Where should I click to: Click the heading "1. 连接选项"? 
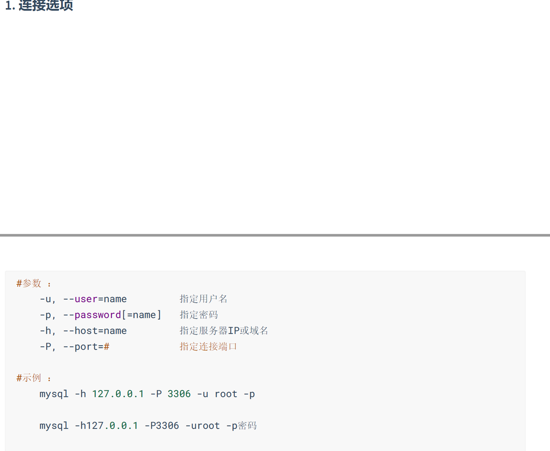[x=39, y=6]
